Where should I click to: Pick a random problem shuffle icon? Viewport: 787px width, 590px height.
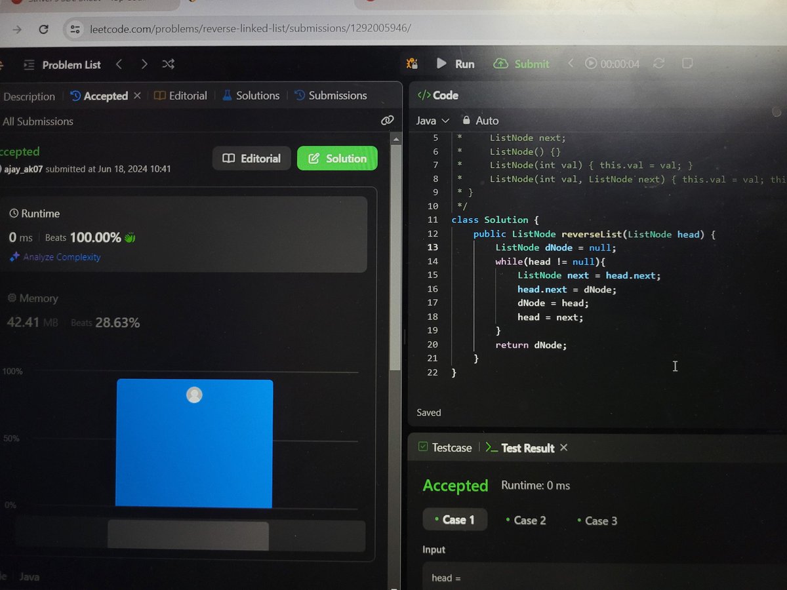pyautogui.click(x=169, y=64)
